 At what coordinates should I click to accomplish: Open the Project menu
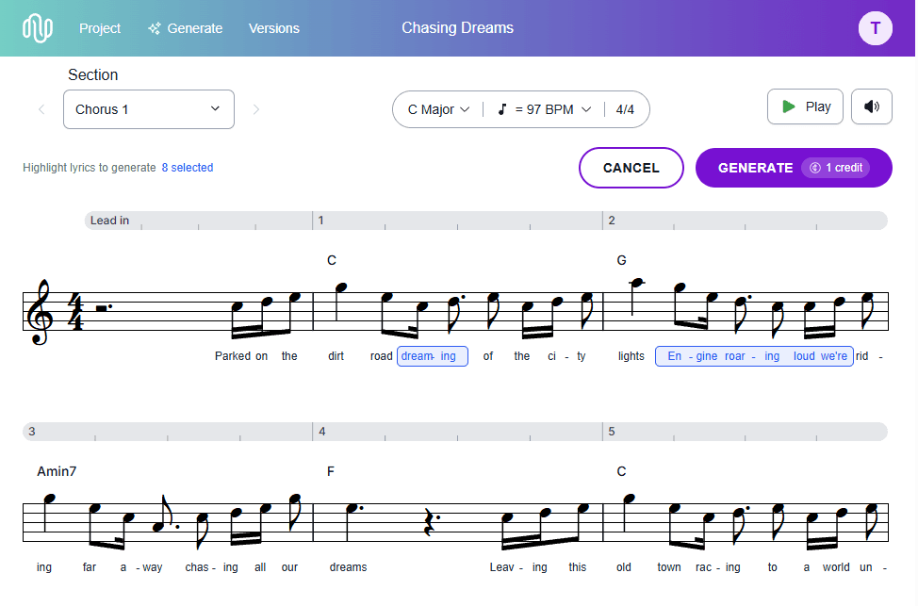[x=100, y=28]
